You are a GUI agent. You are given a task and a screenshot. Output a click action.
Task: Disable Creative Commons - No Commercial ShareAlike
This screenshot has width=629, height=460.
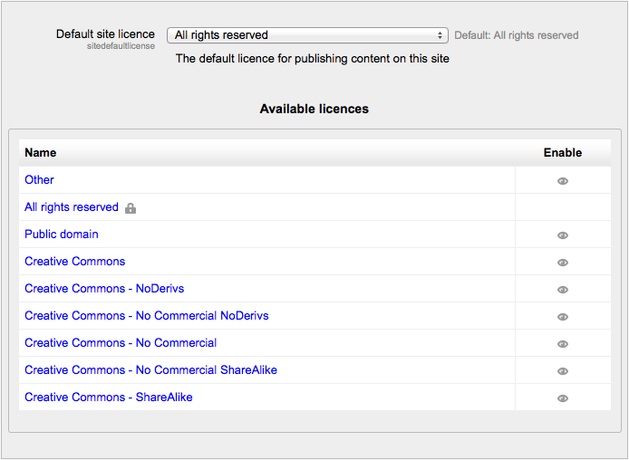[x=563, y=371]
